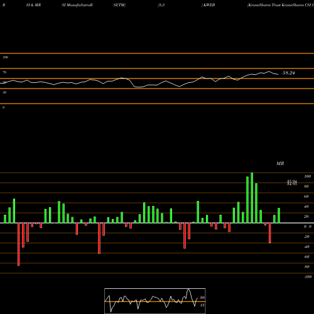Open the mini oscillator chart thumbnail
This screenshot has height=314, width=314.
[x=155, y=301]
